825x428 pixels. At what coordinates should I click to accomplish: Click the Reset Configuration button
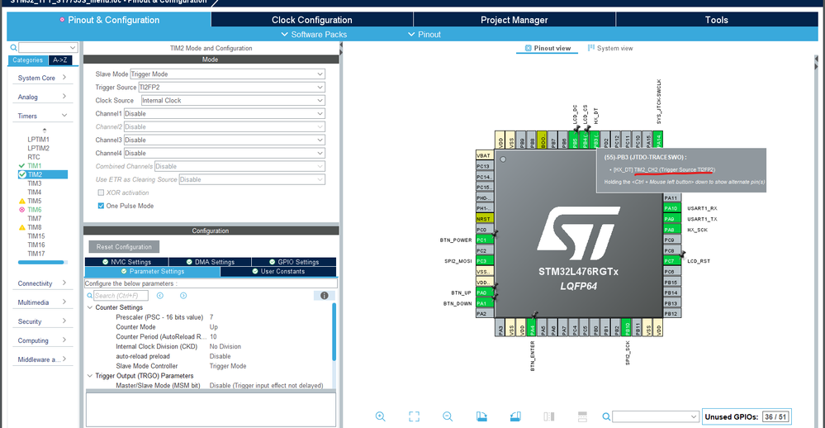[124, 247]
